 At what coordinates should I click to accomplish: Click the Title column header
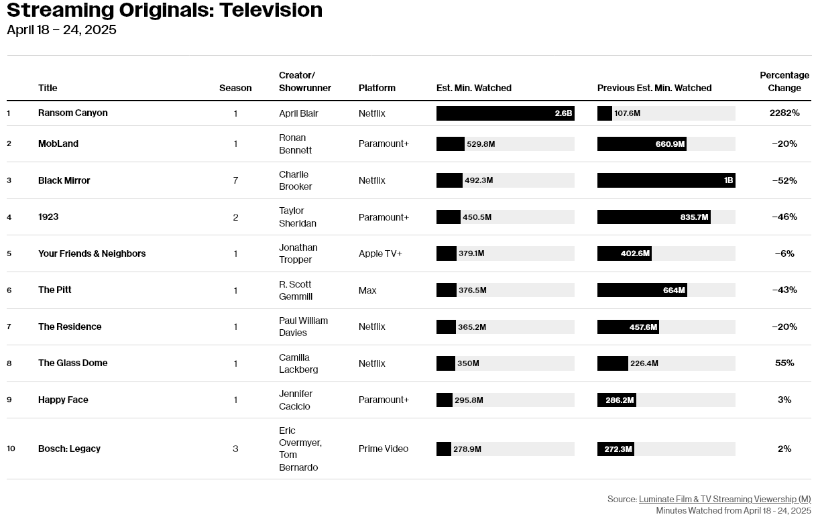pos(48,88)
